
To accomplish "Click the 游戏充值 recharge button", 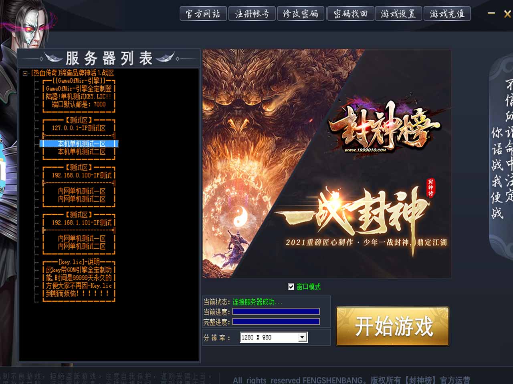I will point(447,14).
